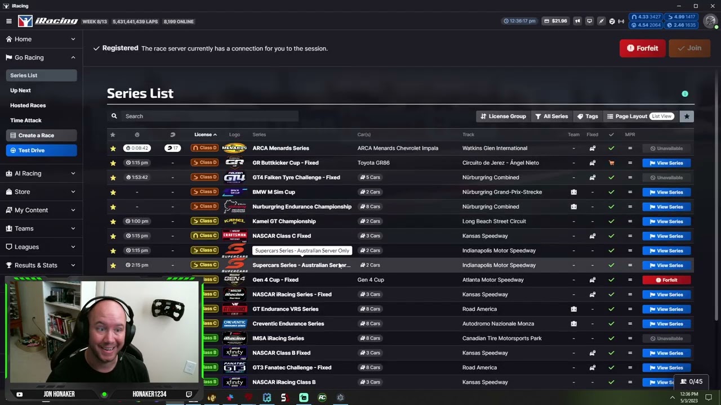Click the 5 Cars badge for GT4 Falken
This screenshot has height=405, width=721.
click(370, 178)
